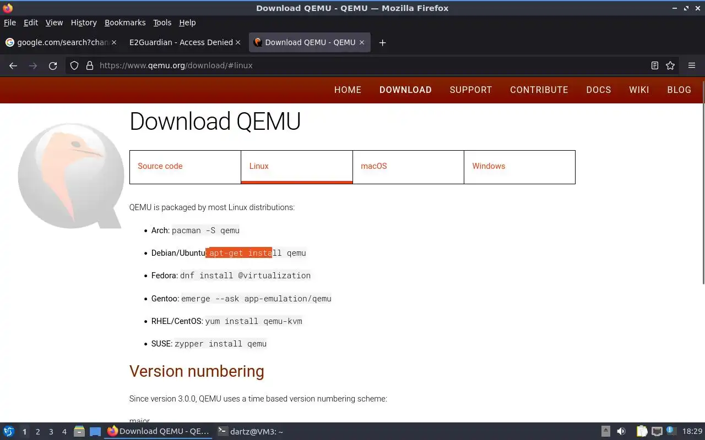Select the Source code download tab
The image size is (705, 440).
(185, 167)
